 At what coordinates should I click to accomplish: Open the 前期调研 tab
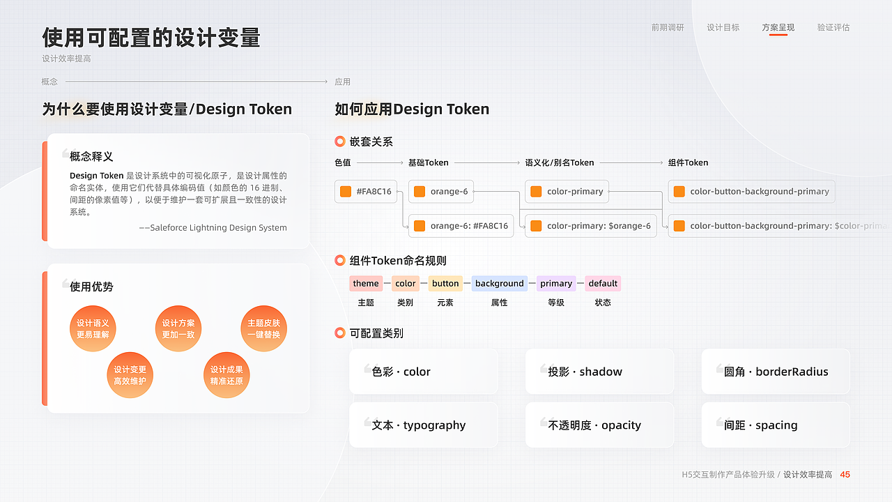tap(668, 27)
